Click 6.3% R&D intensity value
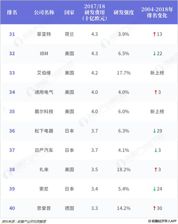Viewport: 178px width, 224px height. click(x=124, y=131)
